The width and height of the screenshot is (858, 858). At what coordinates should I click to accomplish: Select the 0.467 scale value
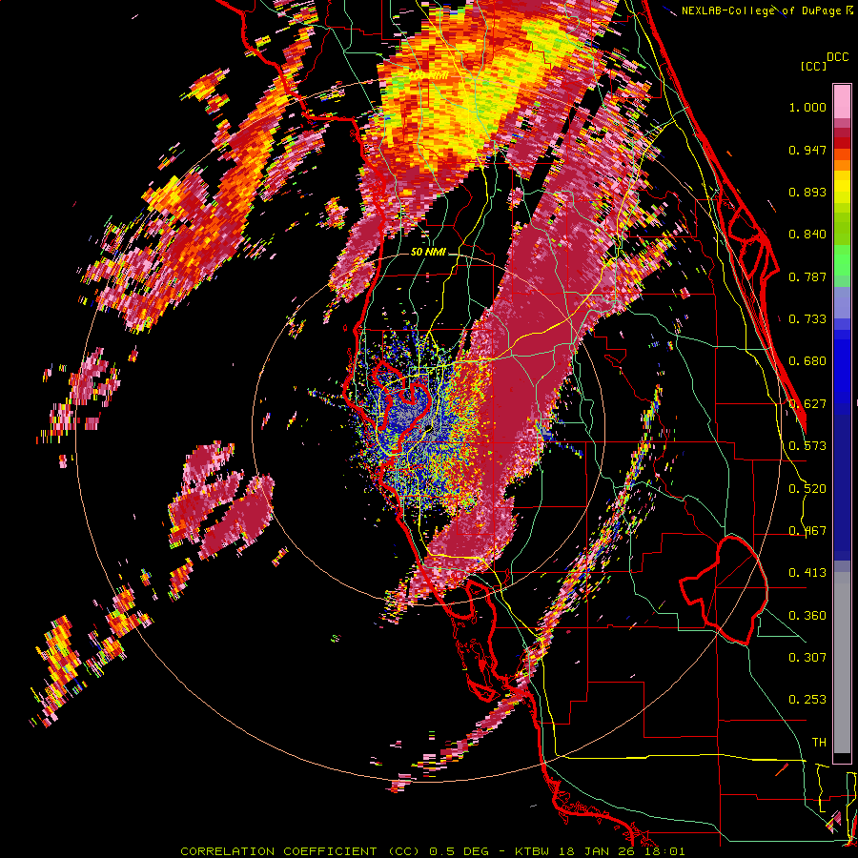click(x=807, y=531)
